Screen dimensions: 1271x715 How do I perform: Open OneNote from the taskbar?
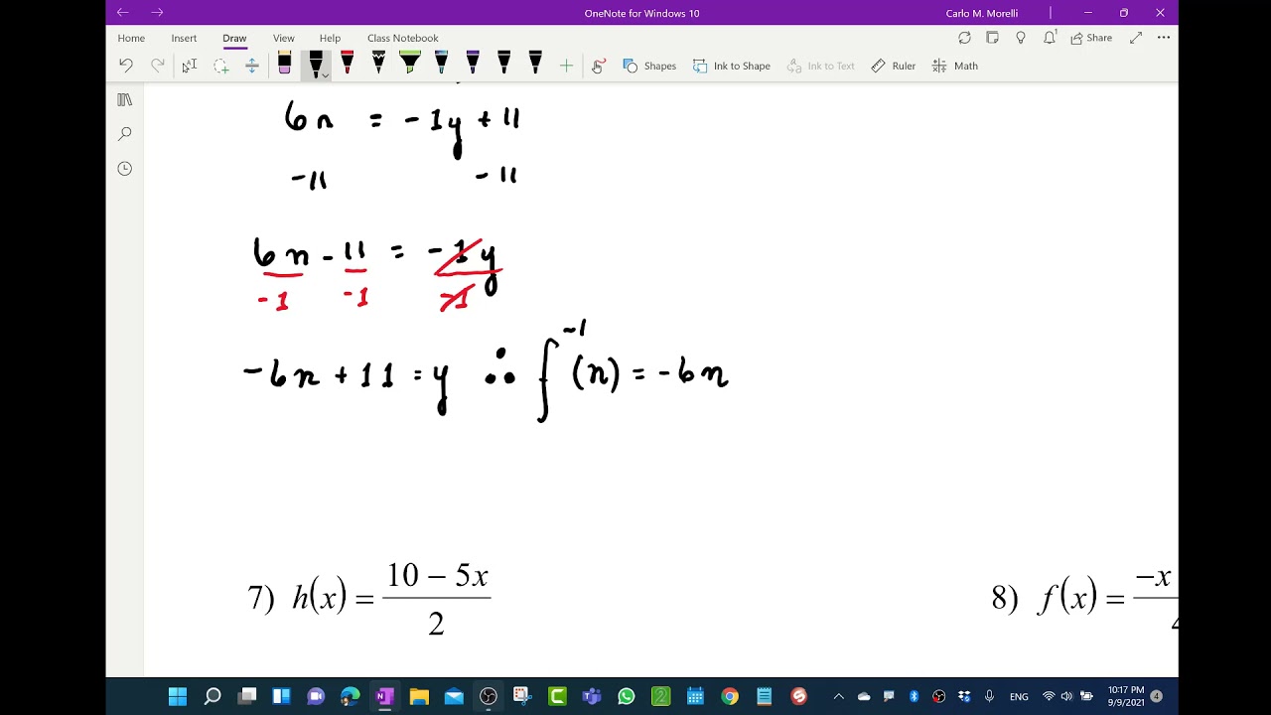(384, 696)
